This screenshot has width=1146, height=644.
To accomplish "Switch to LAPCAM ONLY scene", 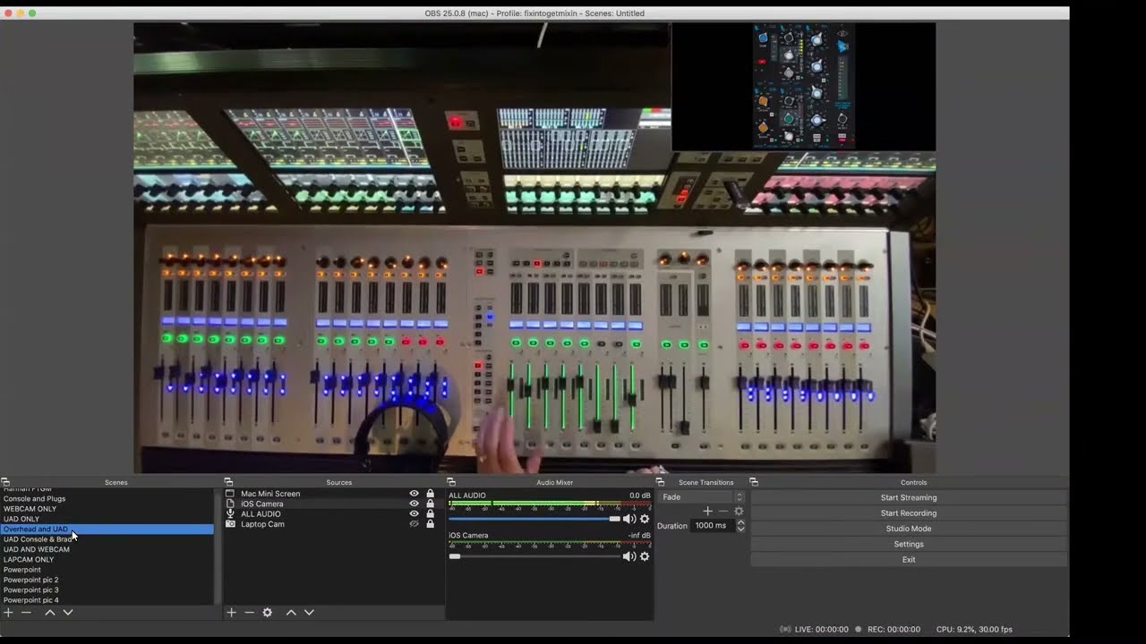I will click(29, 560).
